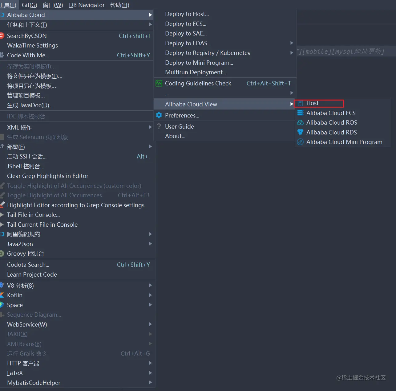The width and height of the screenshot is (396, 391).
Task: Click the ellipsis entry below Coding Guidelines
Action: (225, 93)
